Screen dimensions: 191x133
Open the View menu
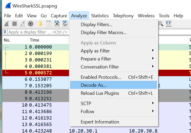pyautogui.click(x=32, y=16)
